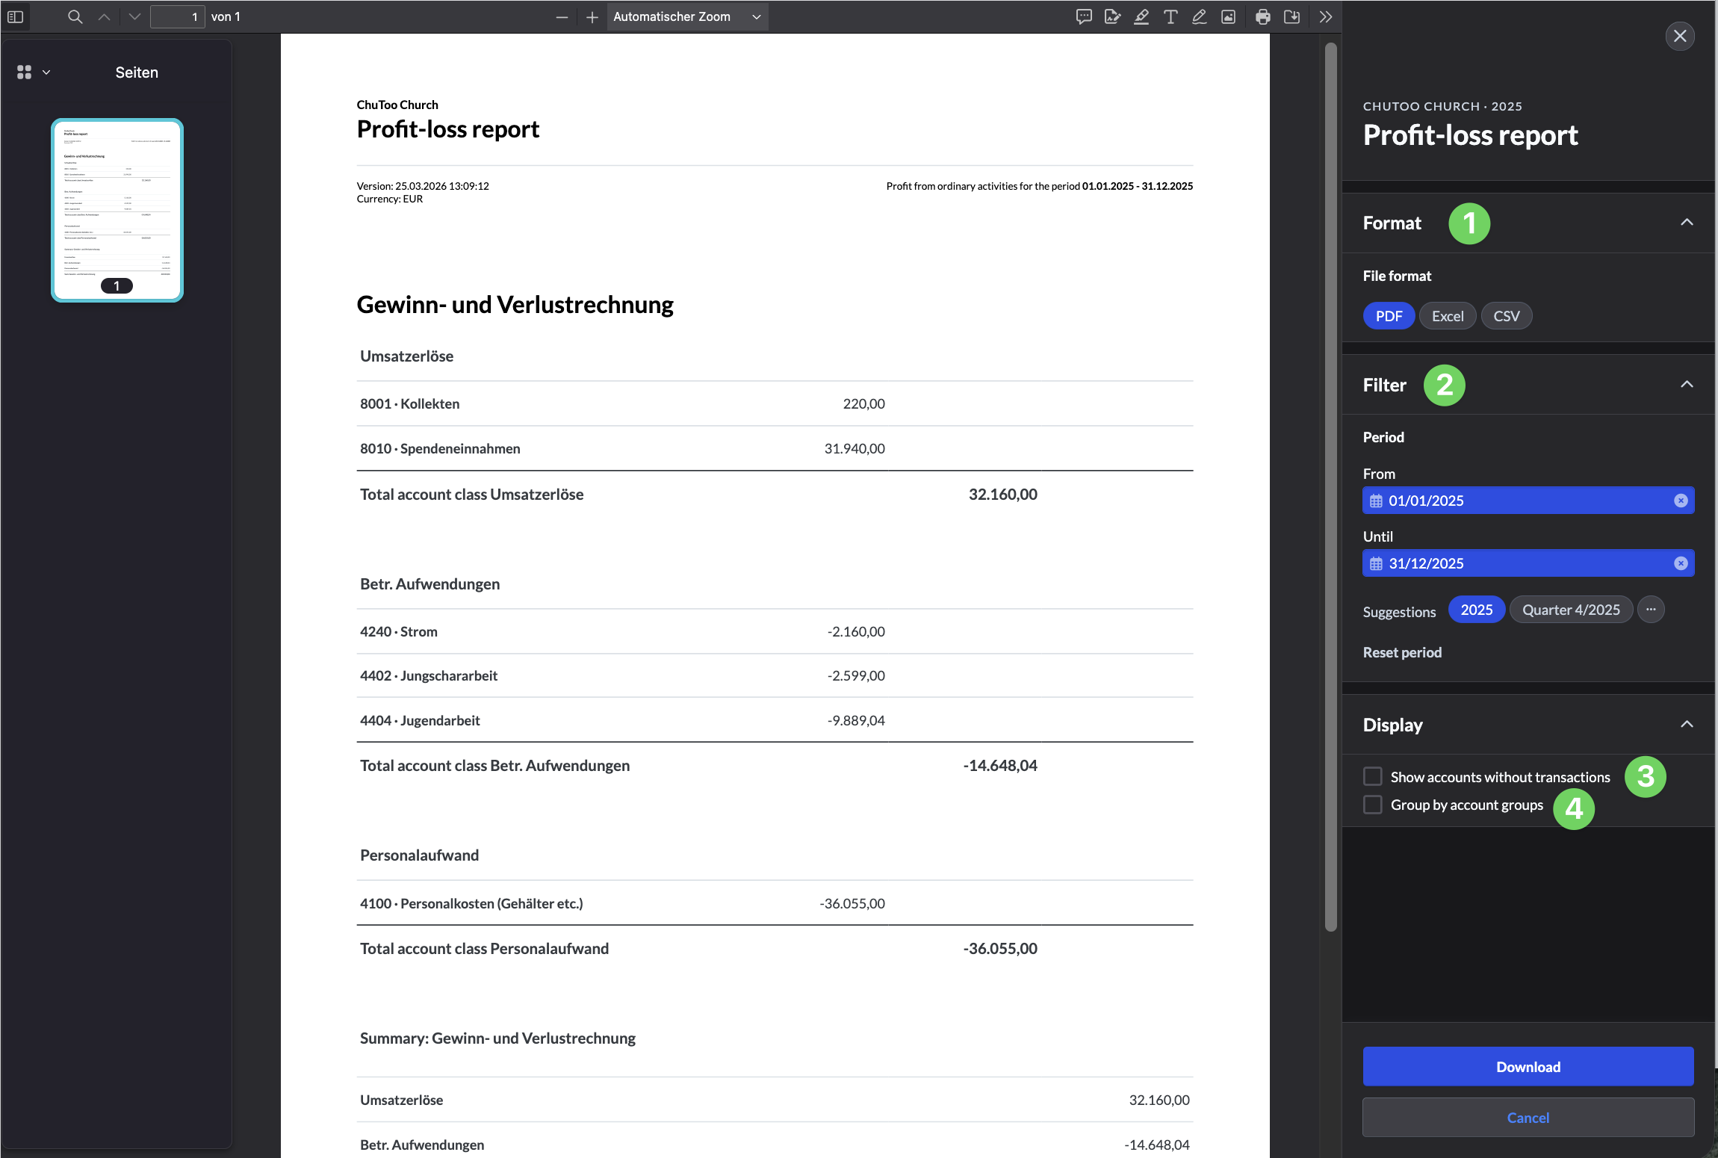The height and width of the screenshot is (1158, 1718).
Task: Enable Show accounts without transactions
Action: [1372, 776]
